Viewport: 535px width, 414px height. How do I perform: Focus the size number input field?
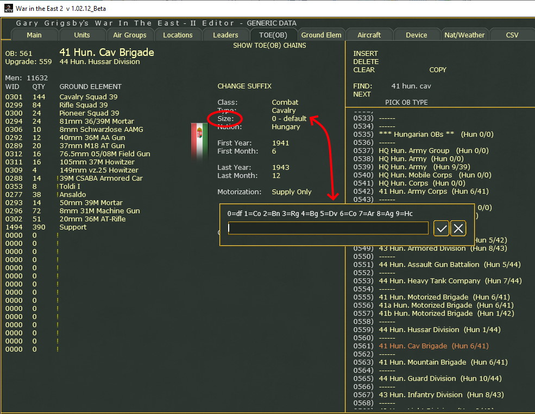point(328,228)
